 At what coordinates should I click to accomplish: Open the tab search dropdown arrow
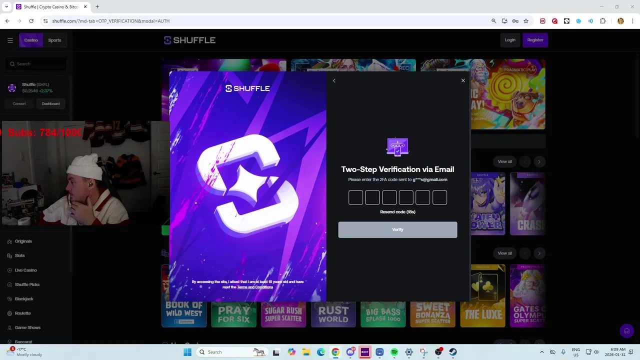[6, 7]
